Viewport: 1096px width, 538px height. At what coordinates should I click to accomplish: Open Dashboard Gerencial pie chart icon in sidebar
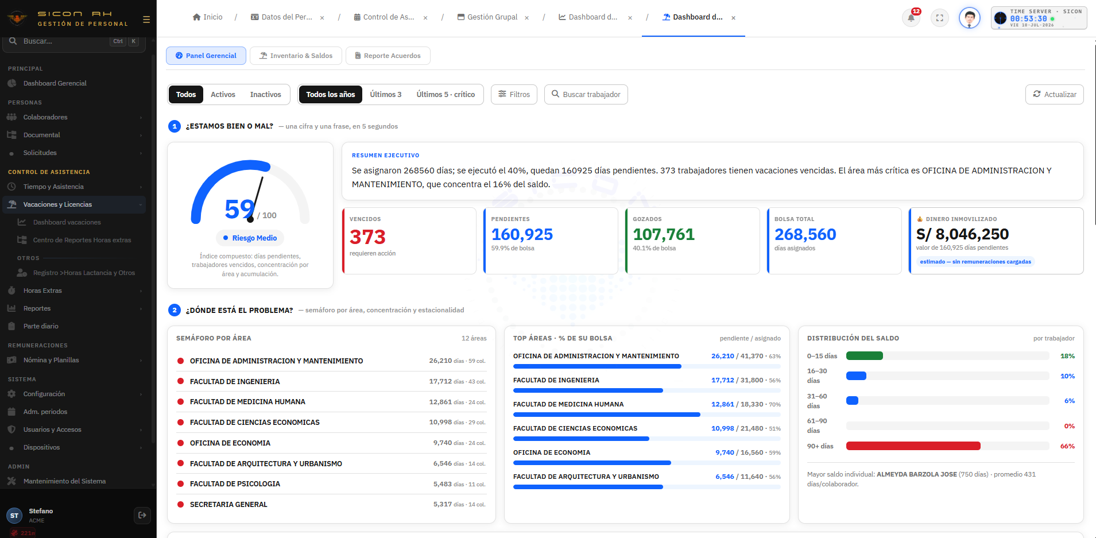click(x=11, y=83)
